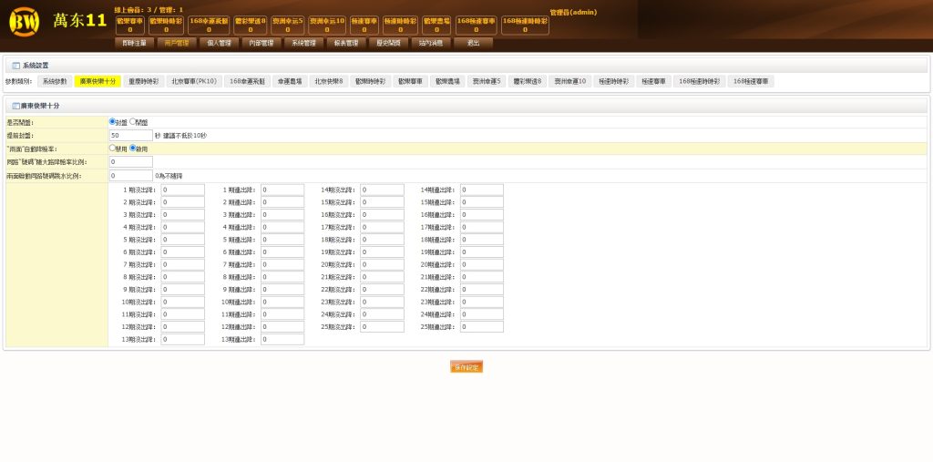
Task: Click the 退出 logout menu item
Action: pos(473,43)
